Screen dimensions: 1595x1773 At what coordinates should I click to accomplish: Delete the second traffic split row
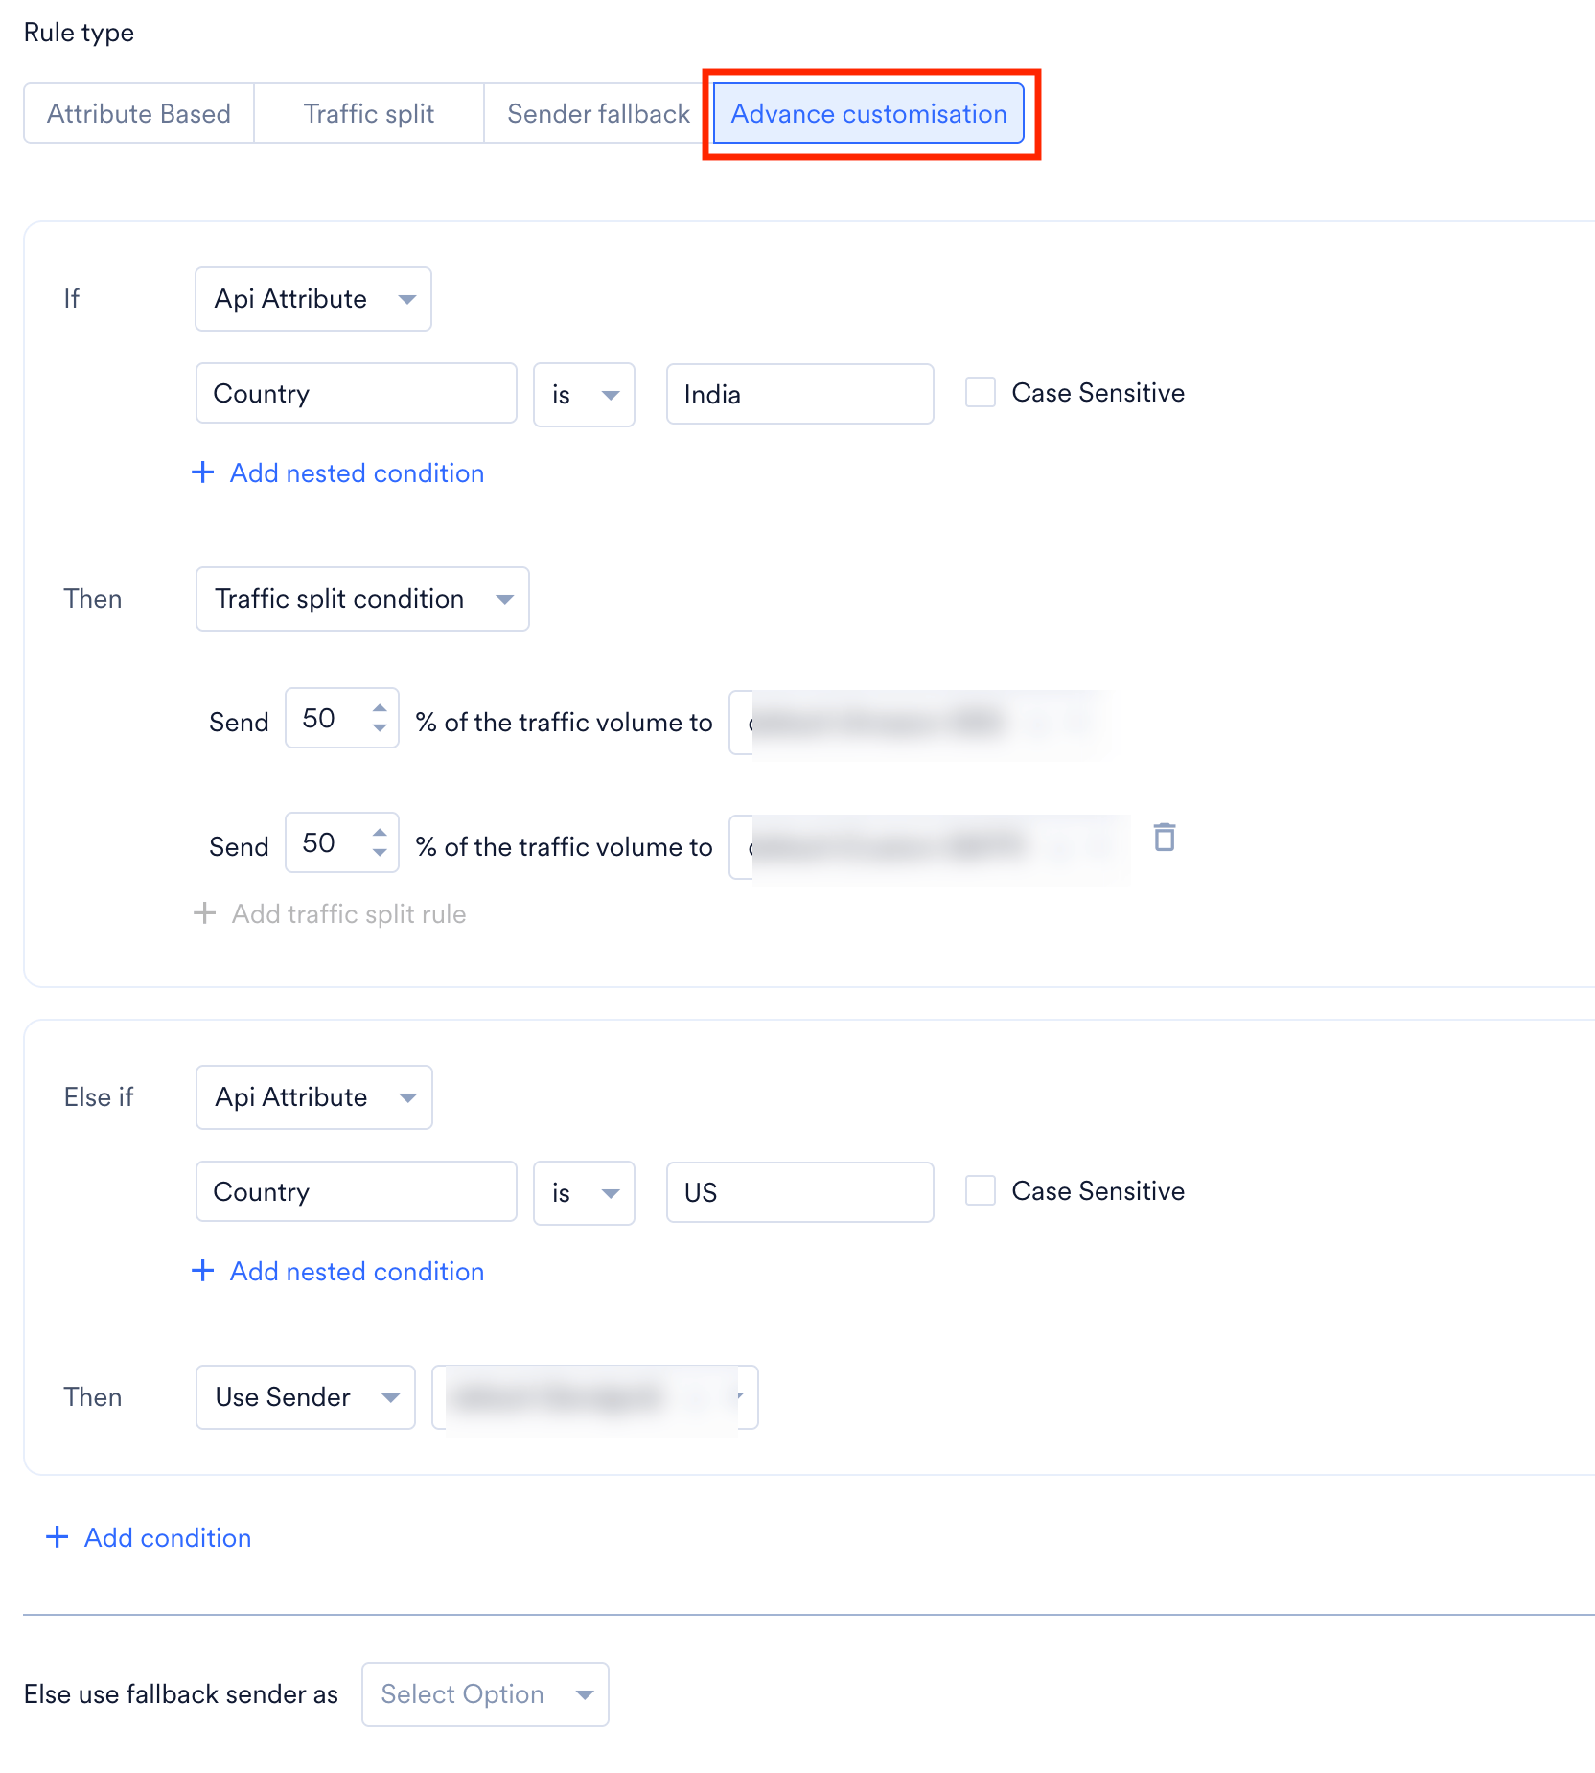pyautogui.click(x=1165, y=837)
